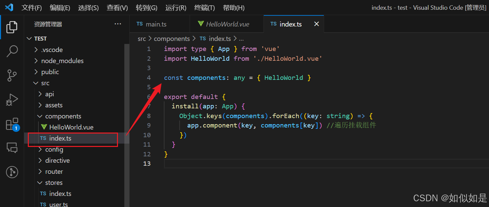This screenshot has height=207, width=489.
Task: Open the 帮助(H) menu
Action: 234,7
